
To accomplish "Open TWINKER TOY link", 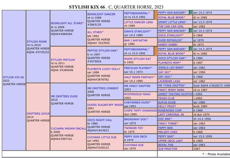I will click(x=133, y=128).
